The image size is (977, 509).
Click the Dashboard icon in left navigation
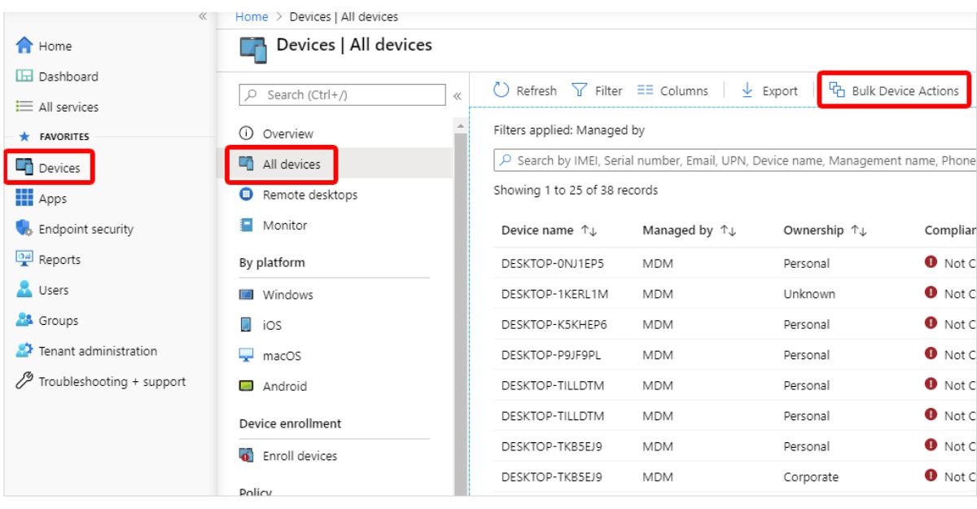[24, 77]
